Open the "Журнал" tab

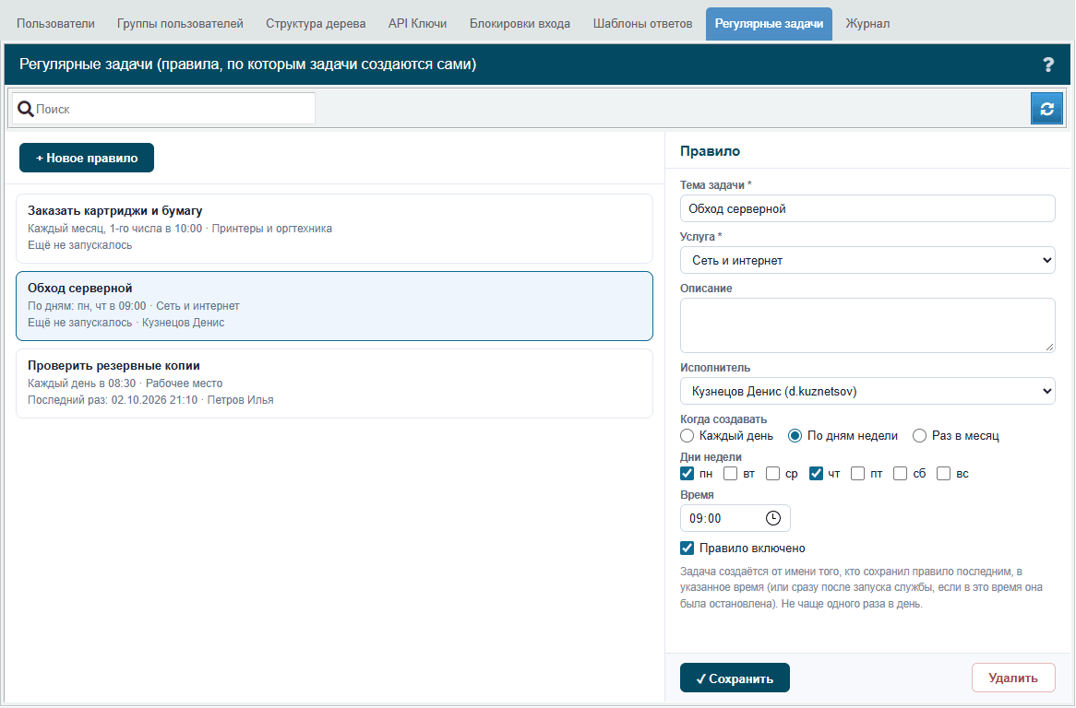[x=867, y=24]
